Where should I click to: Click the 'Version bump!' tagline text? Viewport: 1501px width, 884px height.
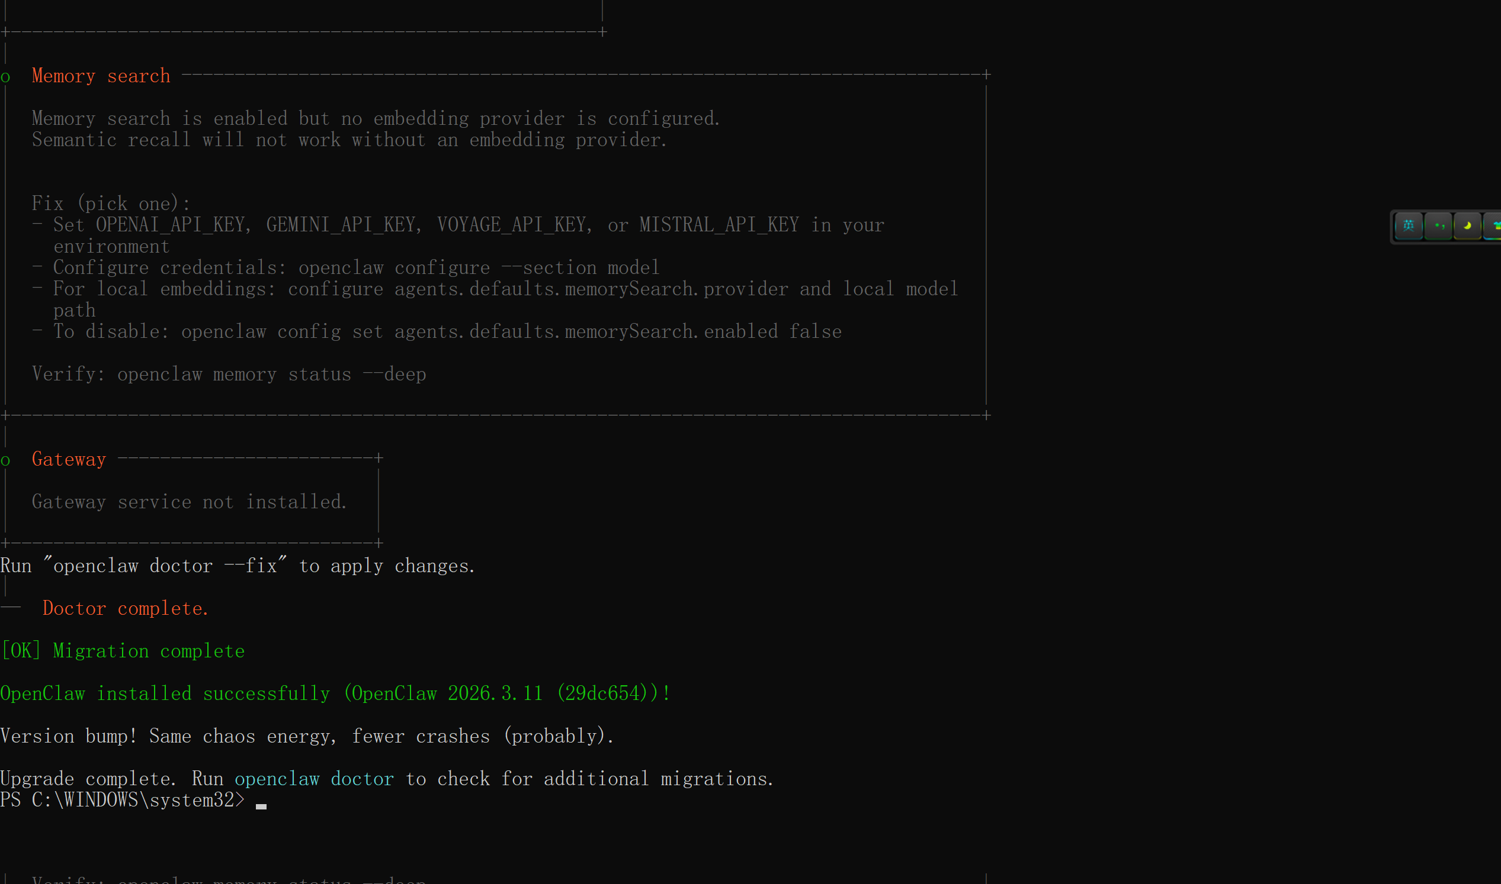[x=306, y=735]
